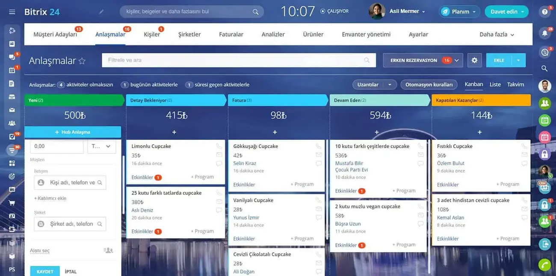The width and height of the screenshot is (556, 276).
Task: Open the arrow dropdown next to EKLE
Action: coord(518,60)
